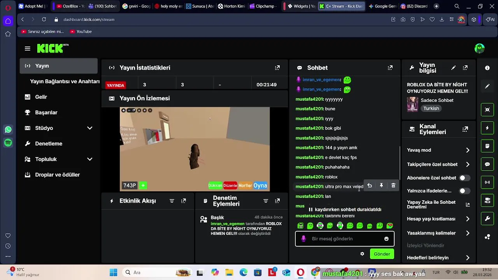Open chat settings gear next to Gönder
Image resolution: width=498 pixels, height=280 pixels.
[362, 254]
